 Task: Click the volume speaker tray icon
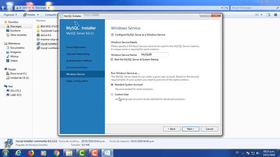(x=258, y=153)
